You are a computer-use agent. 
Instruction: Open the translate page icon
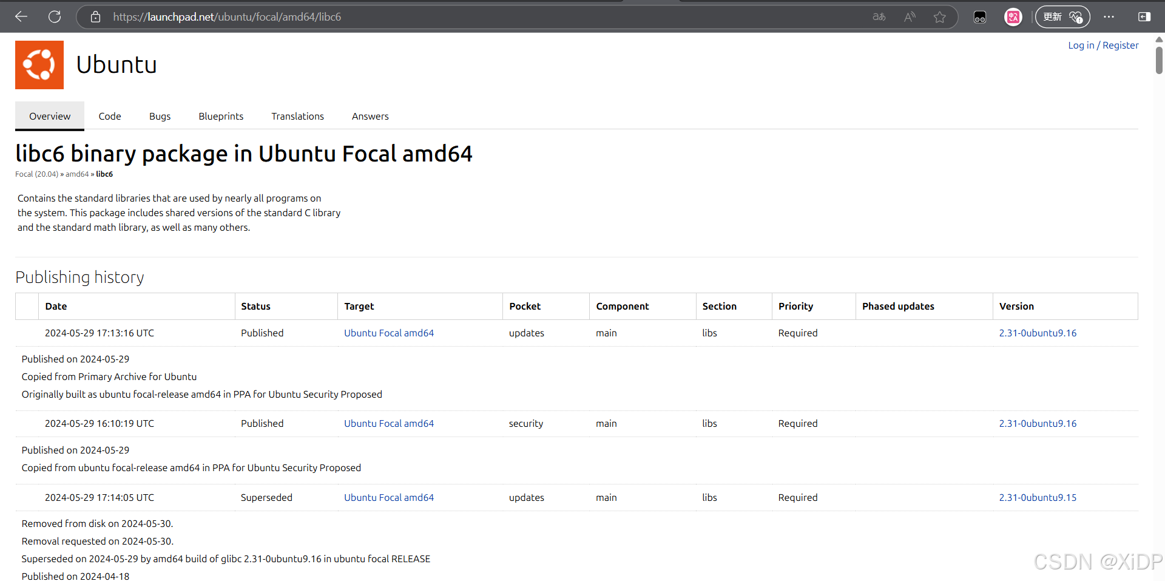(879, 17)
